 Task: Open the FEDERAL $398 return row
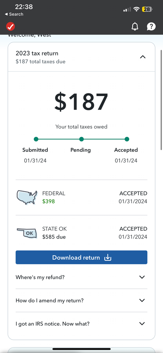tap(81, 198)
